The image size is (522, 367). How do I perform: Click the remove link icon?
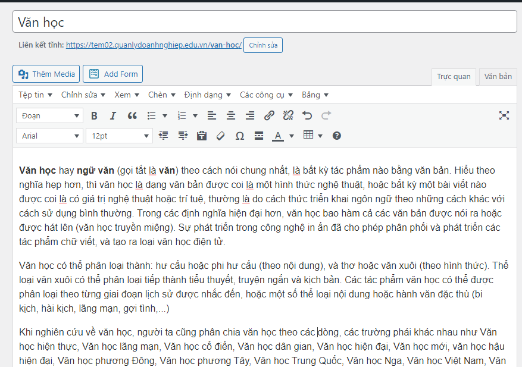[x=288, y=115]
